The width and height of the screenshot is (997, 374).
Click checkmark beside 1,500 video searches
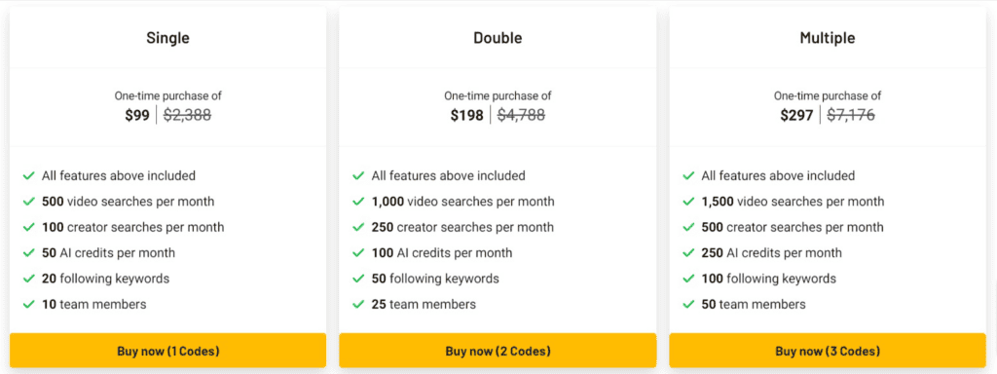coord(688,202)
